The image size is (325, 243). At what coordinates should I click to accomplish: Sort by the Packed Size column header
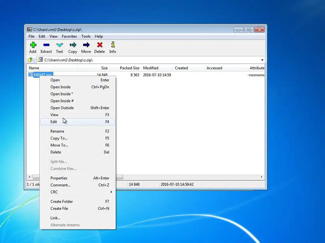coord(125,68)
